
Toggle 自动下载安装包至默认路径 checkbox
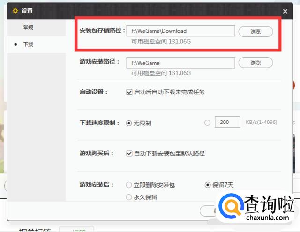129,153
